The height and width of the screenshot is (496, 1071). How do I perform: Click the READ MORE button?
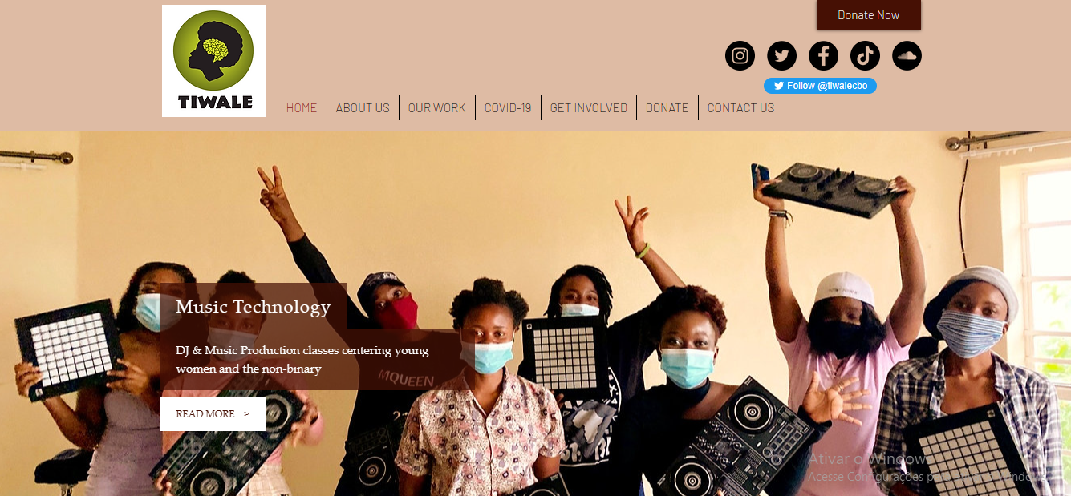tap(213, 414)
